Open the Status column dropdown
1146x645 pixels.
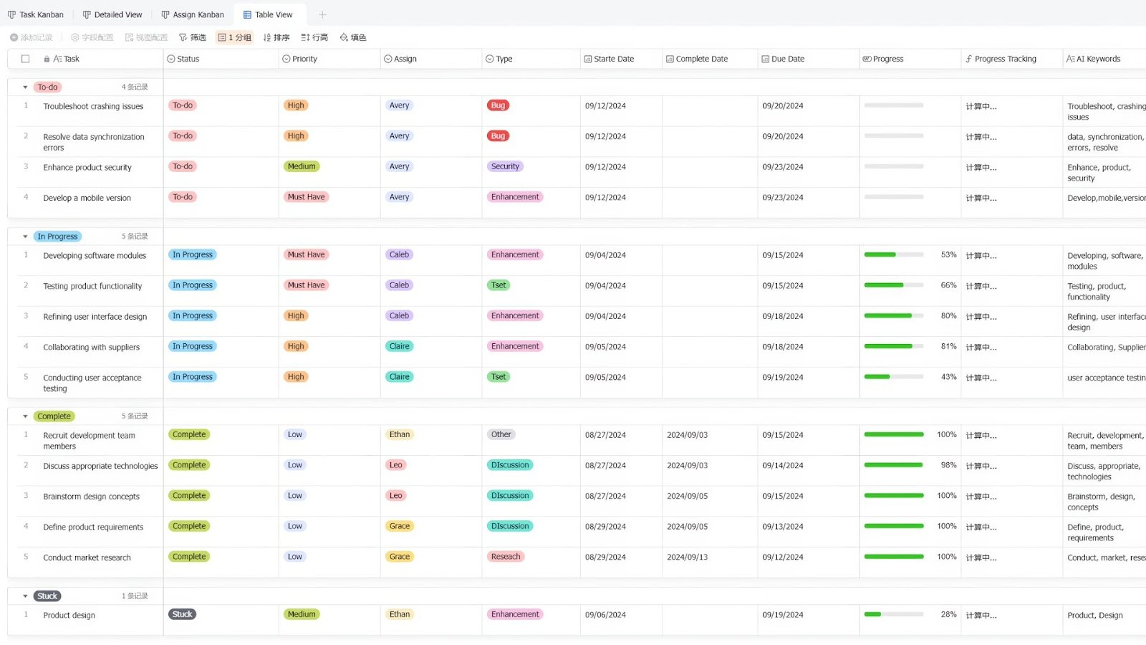(x=170, y=59)
